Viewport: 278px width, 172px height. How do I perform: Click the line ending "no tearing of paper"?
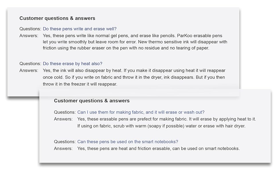pos(126,48)
